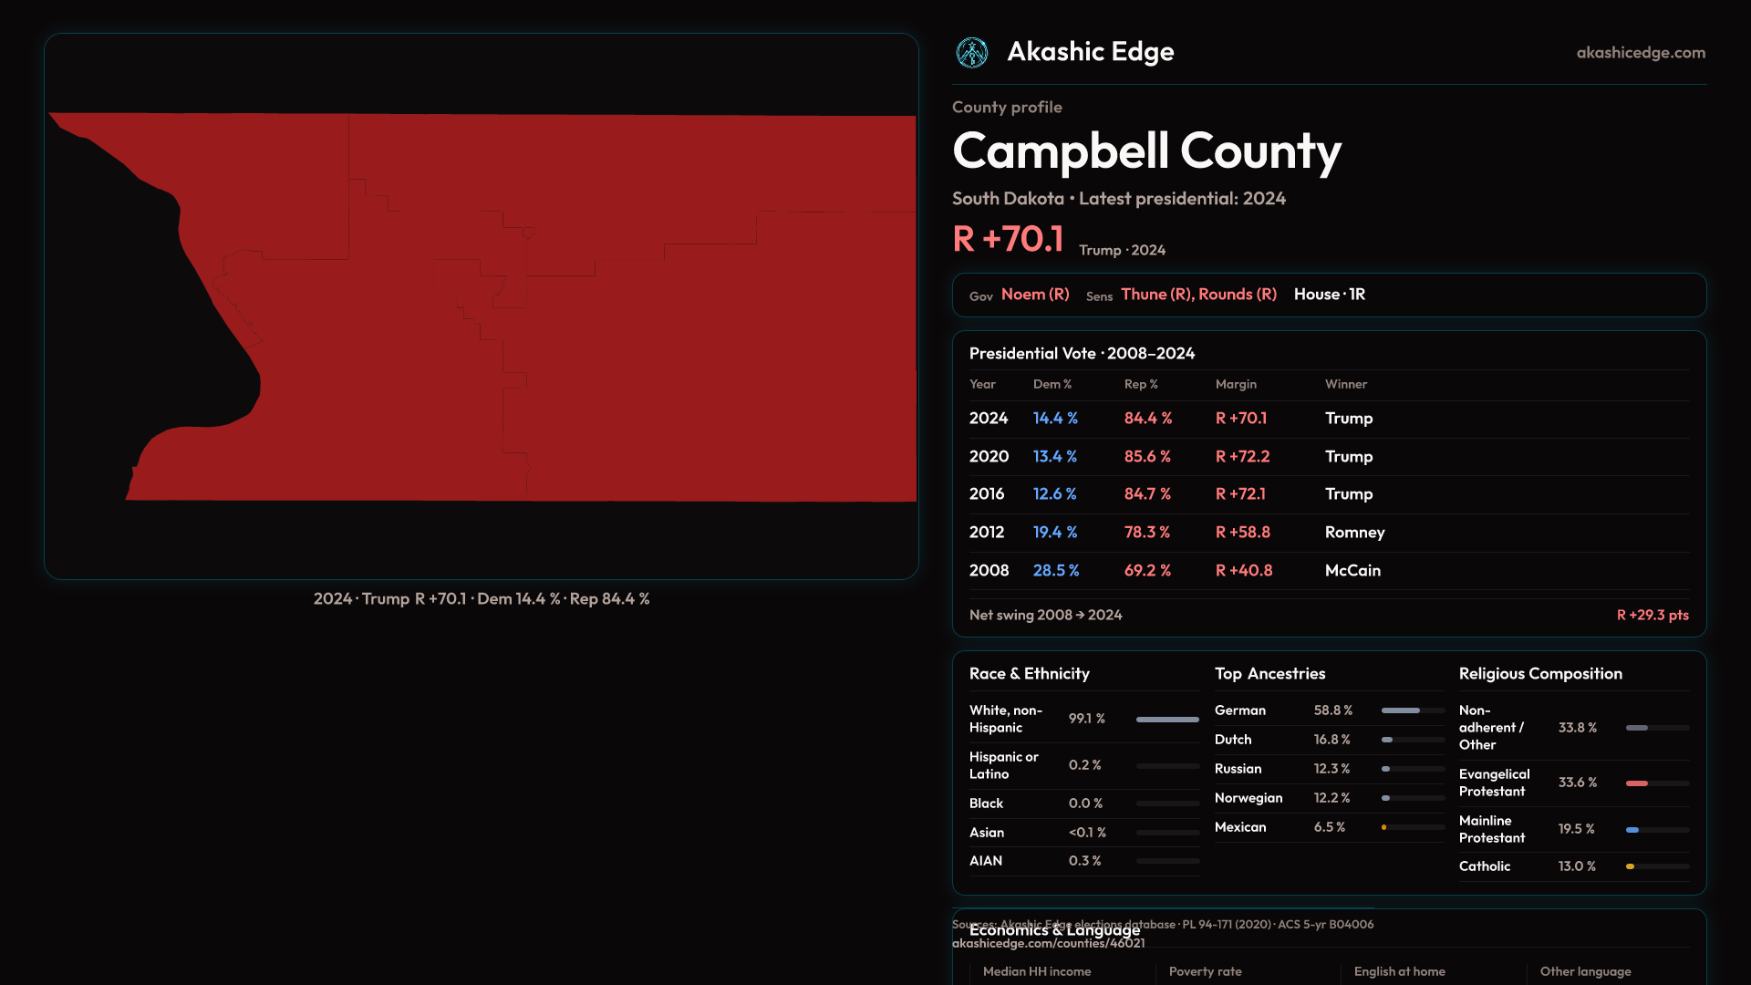1751x985 pixels.
Task: Click the Net swing R +29.3 pts value
Action: 1652,616
